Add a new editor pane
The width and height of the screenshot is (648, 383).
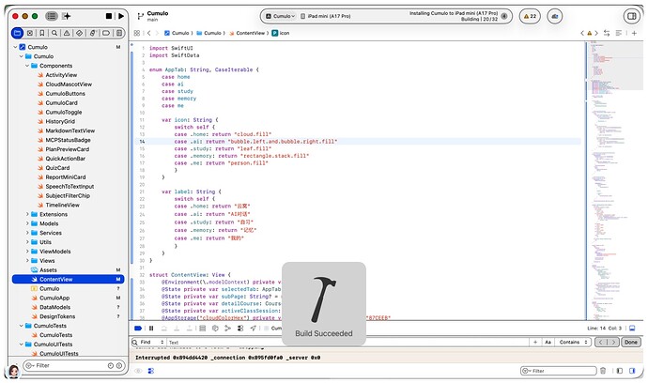coord(634,33)
